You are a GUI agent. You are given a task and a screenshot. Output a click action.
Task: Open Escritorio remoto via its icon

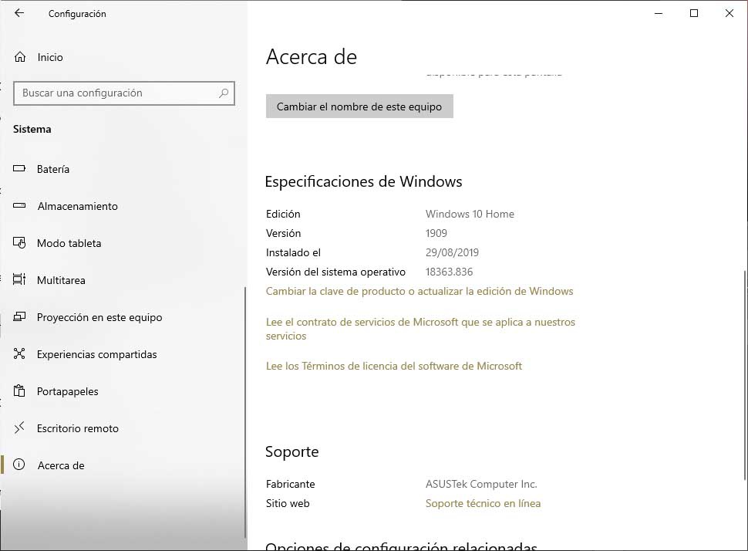[20, 428]
